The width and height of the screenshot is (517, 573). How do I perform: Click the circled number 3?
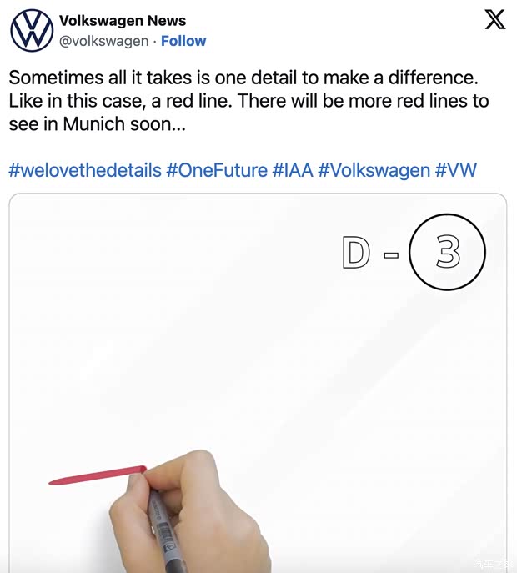coord(447,252)
